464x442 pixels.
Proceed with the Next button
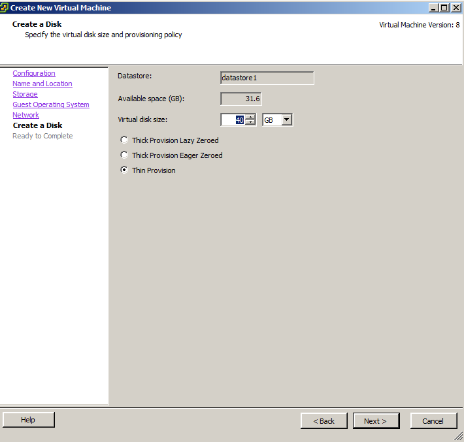(376, 420)
